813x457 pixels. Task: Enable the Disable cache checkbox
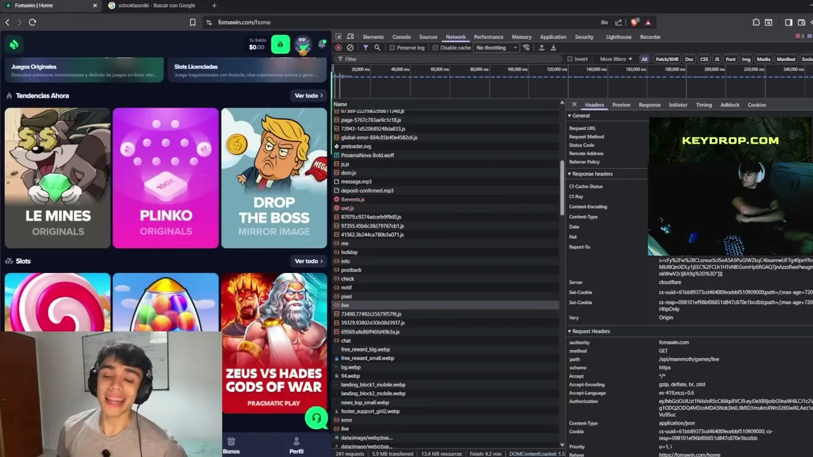(435, 48)
